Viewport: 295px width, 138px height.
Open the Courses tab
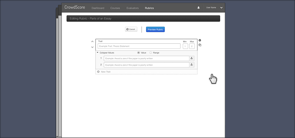[115, 8]
